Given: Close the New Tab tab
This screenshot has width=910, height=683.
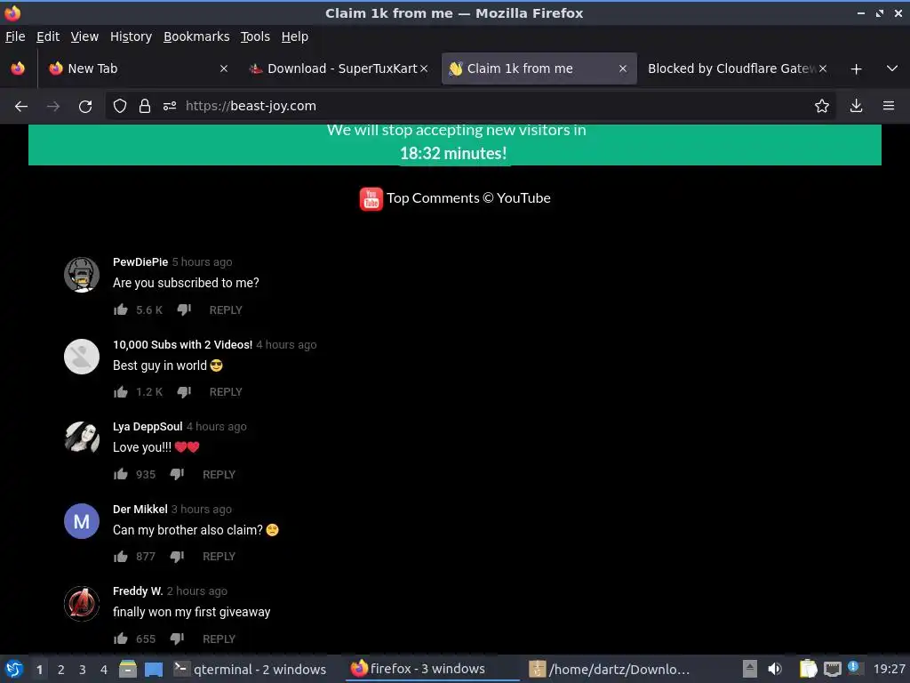Looking at the screenshot, I should [223, 68].
